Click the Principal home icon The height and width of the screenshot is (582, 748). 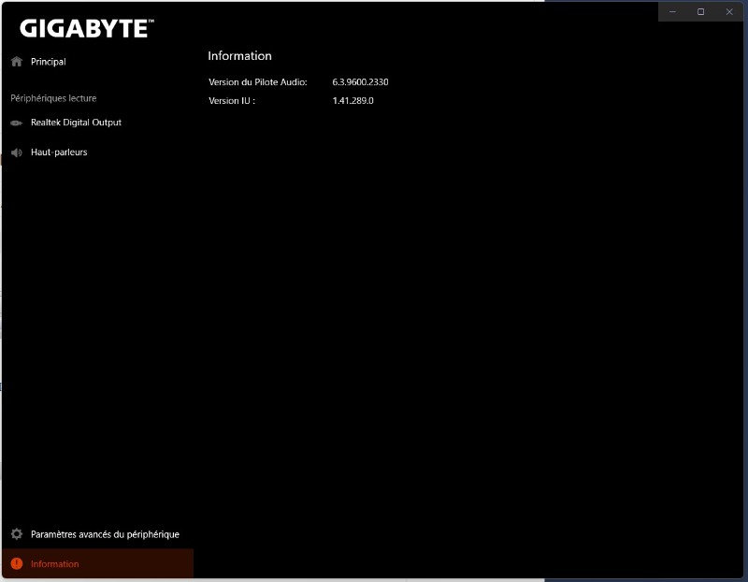(16, 62)
